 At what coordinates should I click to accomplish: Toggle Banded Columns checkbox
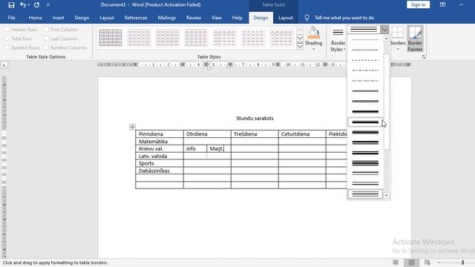click(x=46, y=47)
